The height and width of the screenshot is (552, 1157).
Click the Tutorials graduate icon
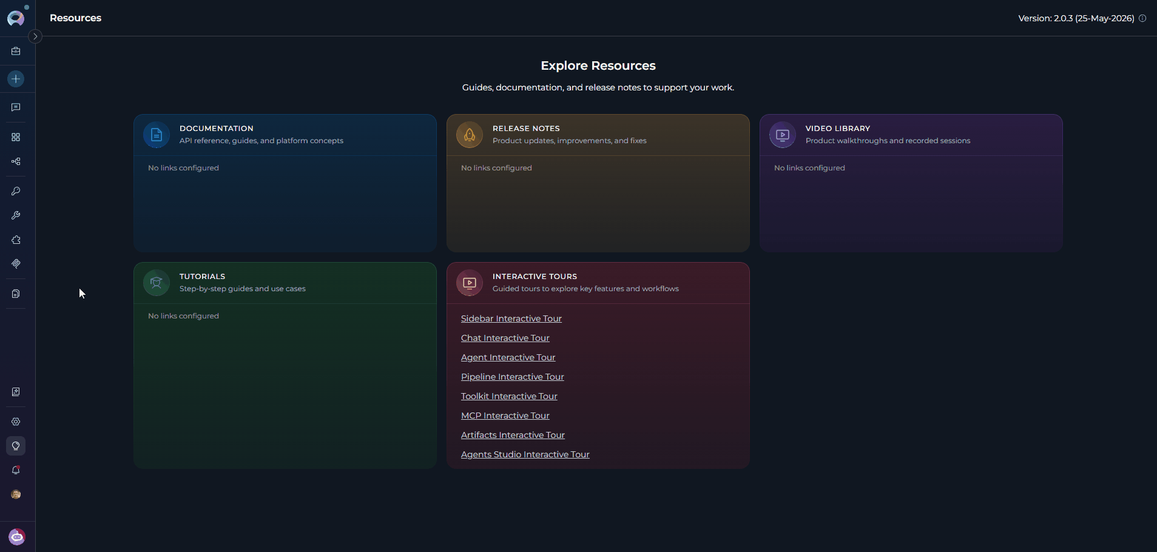pyautogui.click(x=157, y=283)
